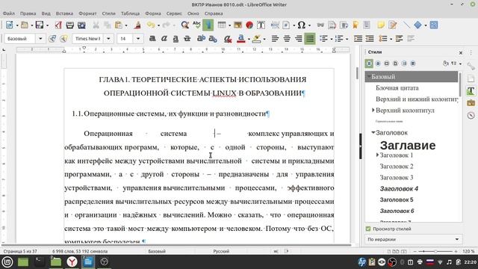Open the Вставка menu

tap(64, 13)
